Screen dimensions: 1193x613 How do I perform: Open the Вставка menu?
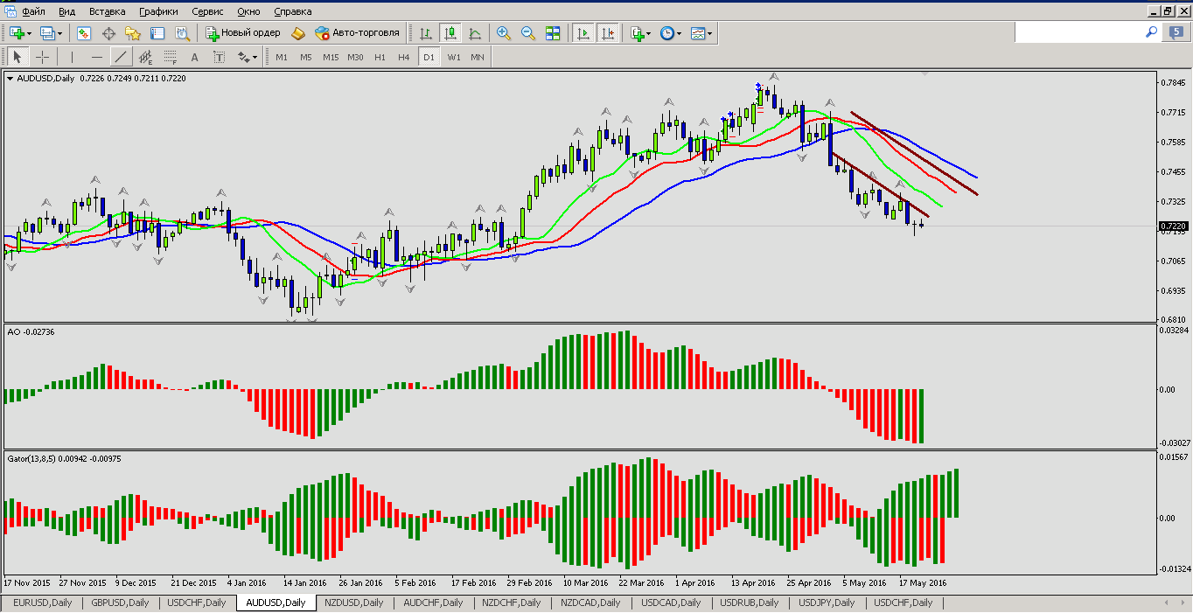107,11
